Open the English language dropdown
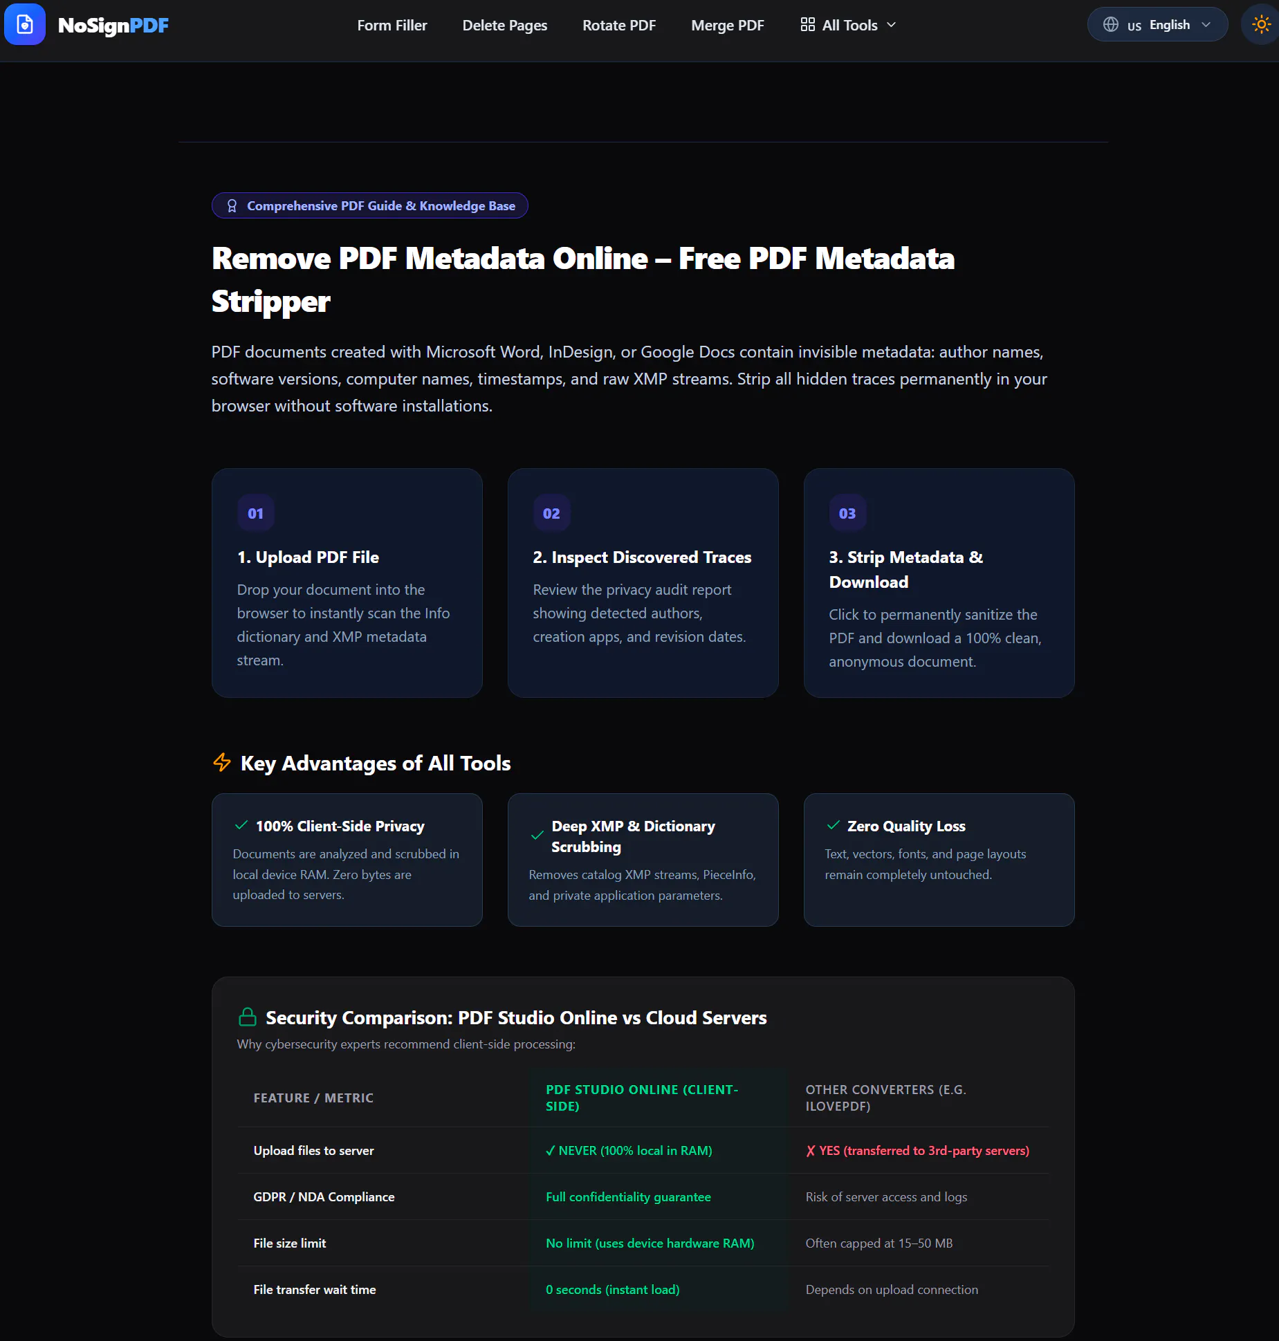Image resolution: width=1279 pixels, height=1341 pixels. click(x=1157, y=25)
